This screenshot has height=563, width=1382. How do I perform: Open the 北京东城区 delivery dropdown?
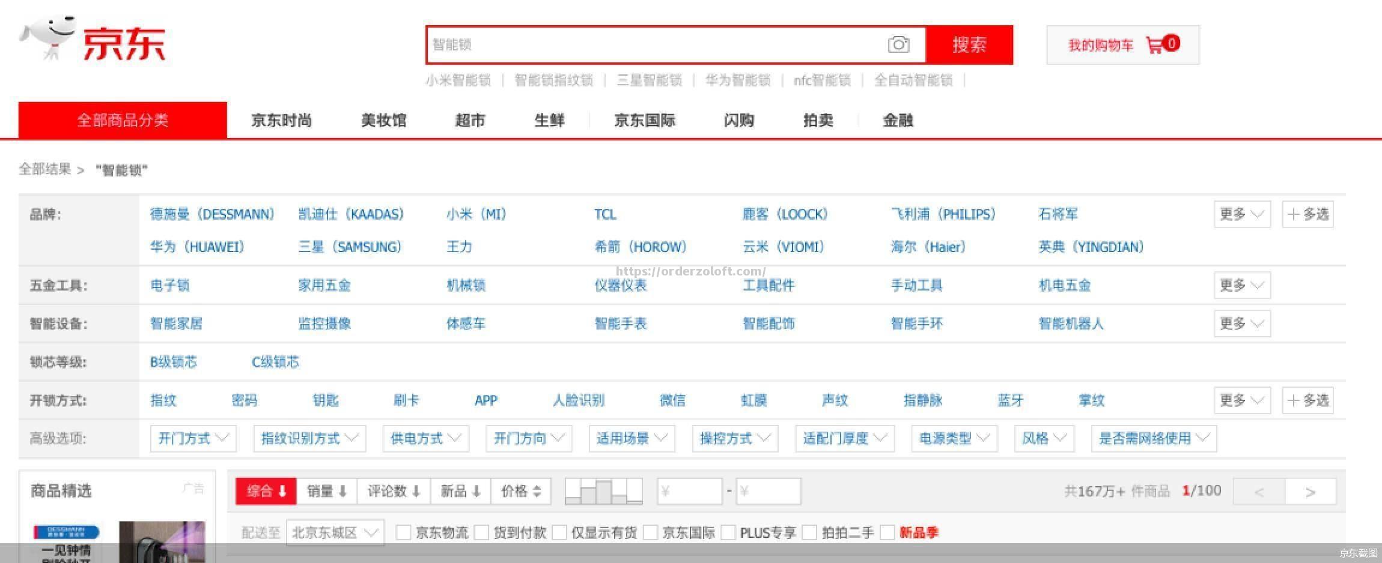tap(335, 532)
